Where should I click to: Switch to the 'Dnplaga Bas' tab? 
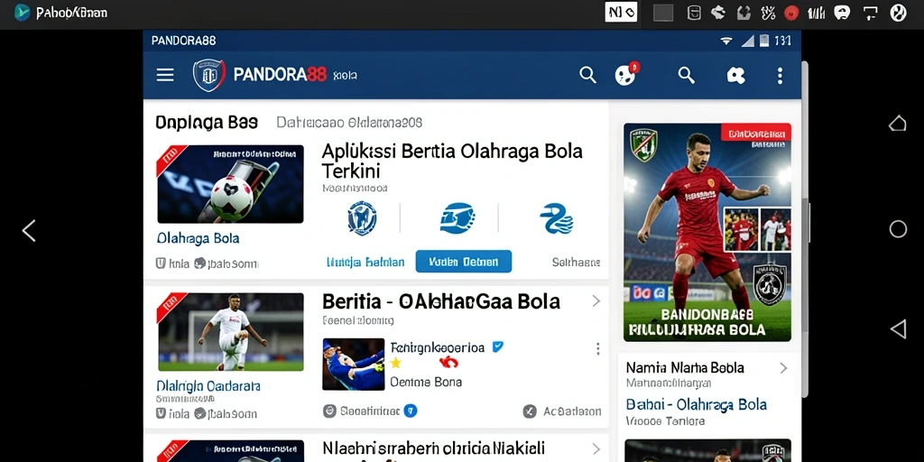pos(207,123)
